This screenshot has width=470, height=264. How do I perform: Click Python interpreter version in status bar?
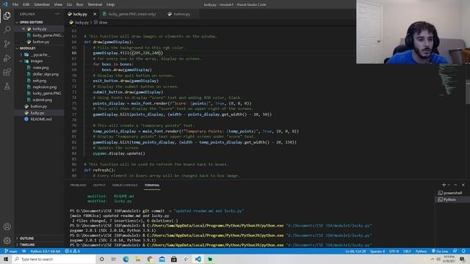point(46,252)
